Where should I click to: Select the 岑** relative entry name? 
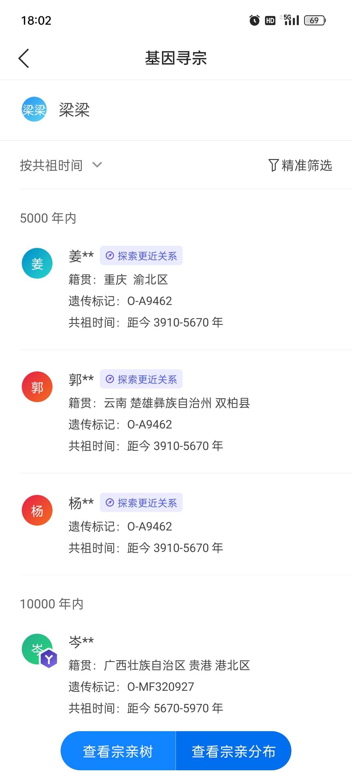click(x=81, y=642)
